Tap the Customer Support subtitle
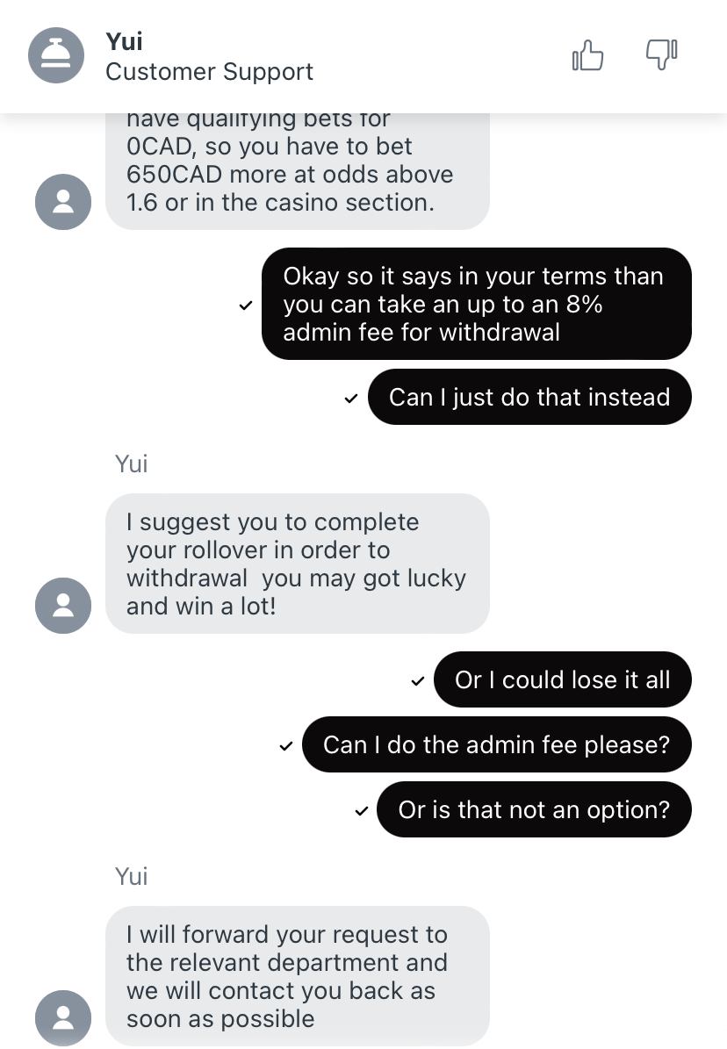 coord(209,72)
